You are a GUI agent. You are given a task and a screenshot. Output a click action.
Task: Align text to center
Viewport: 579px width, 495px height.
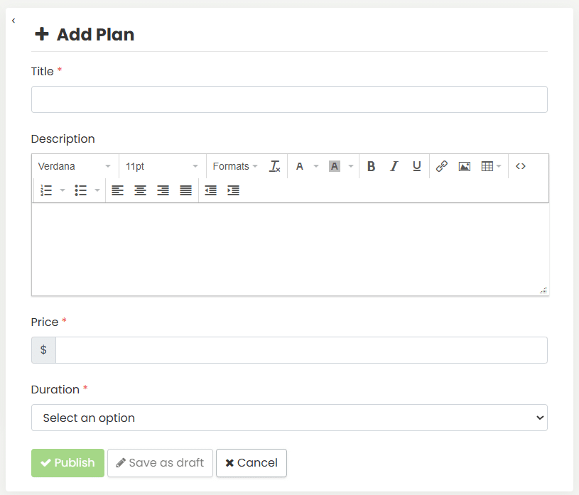pos(141,190)
